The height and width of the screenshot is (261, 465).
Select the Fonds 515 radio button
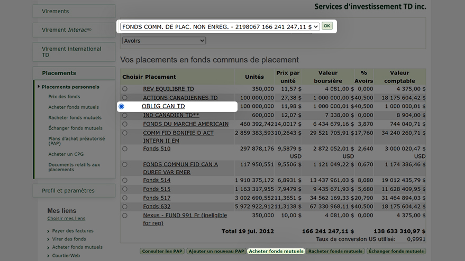[x=124, y=189]
